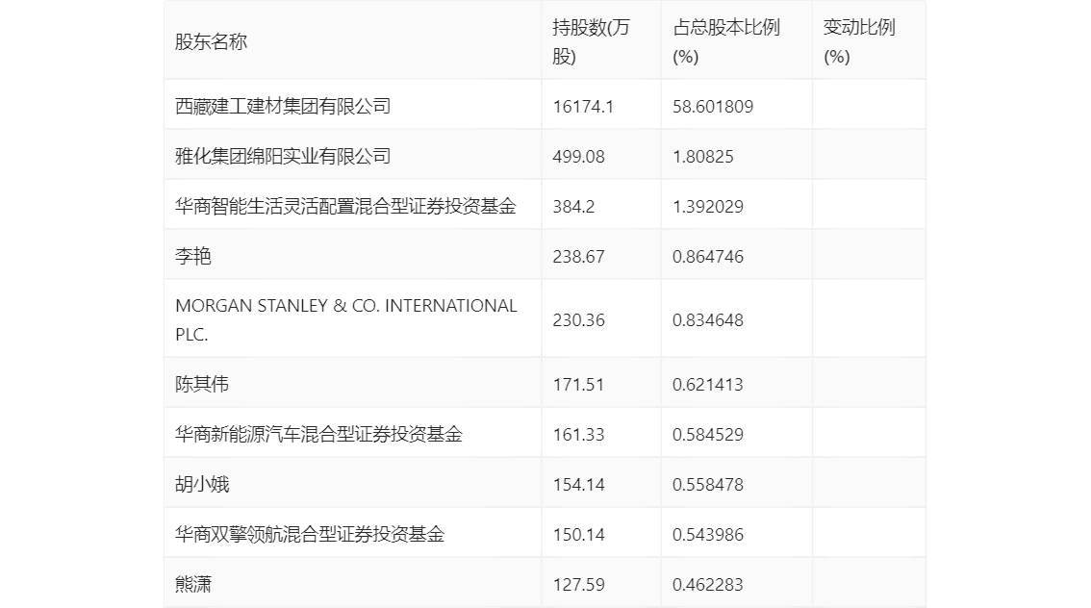The width and height of the screenshot is (1091, 608).
Task: Click the 股东名称 column header
Action: point(211,41)
